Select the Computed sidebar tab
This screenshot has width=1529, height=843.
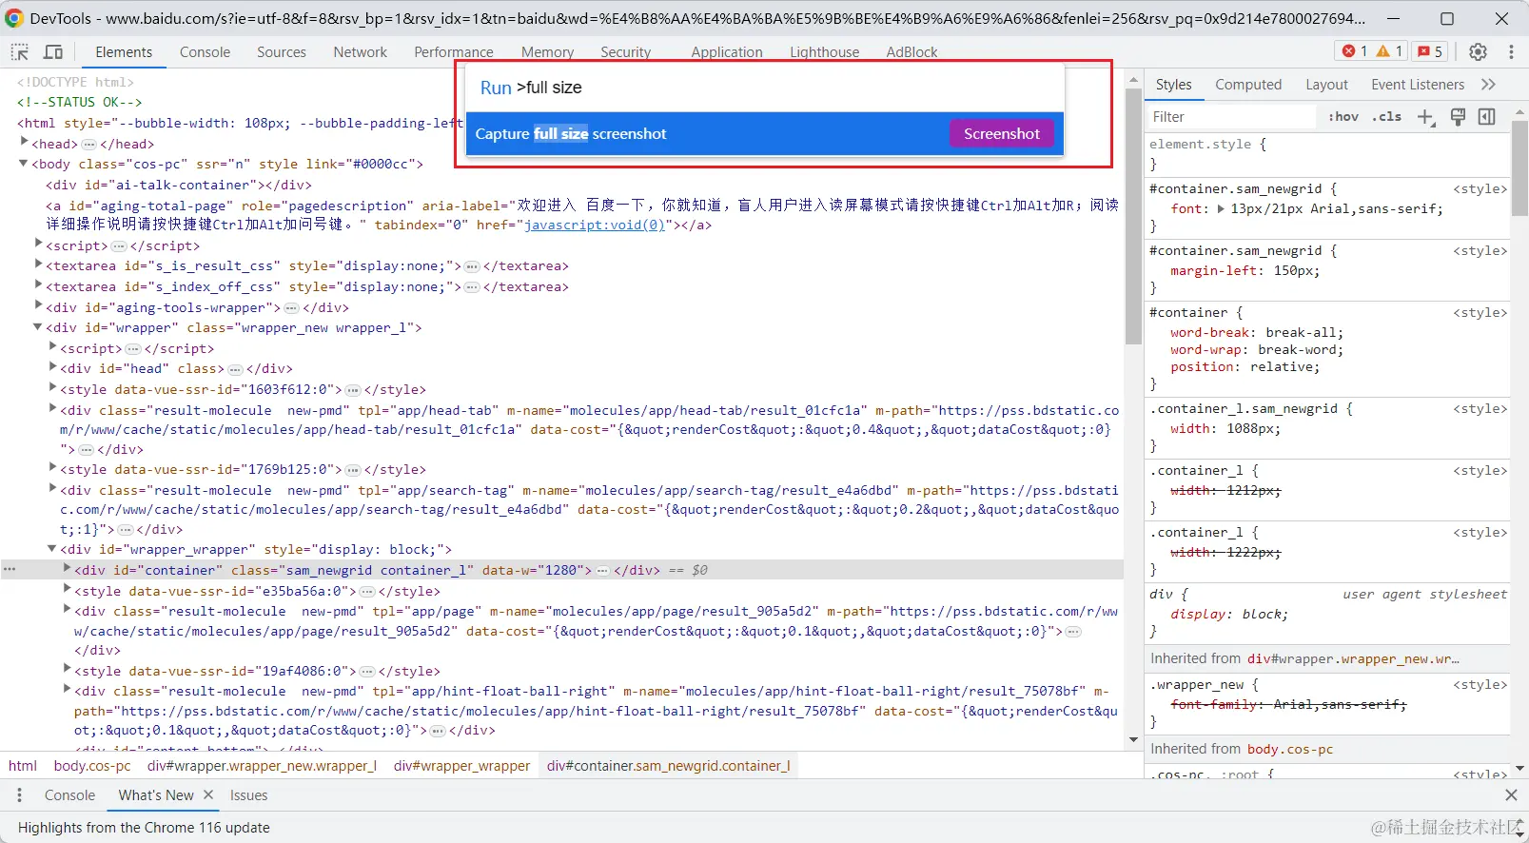[x=1248, y=85]
